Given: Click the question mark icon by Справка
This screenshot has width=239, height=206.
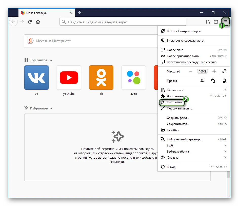Looking at the screenshot, I should click(x=163, y=157).
